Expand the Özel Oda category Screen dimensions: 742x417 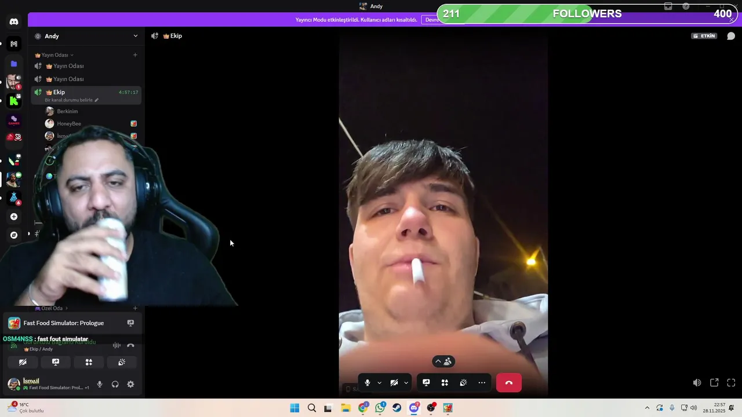(51, 308)
